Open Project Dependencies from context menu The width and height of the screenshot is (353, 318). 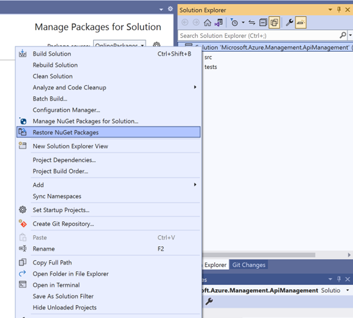108,160
